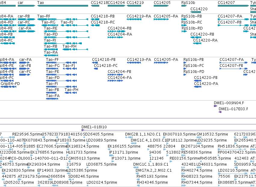Select the CG14205 gene label

click(x=162, y=3)
